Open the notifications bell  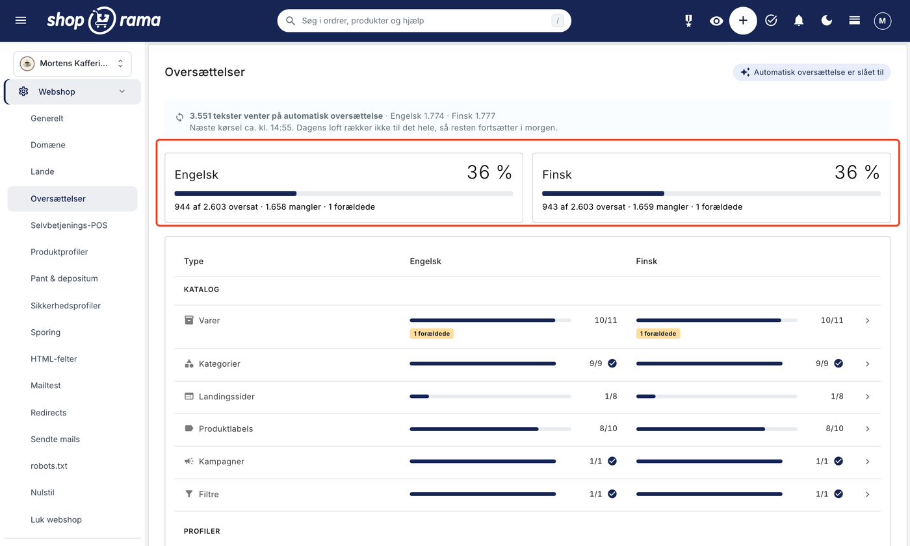799,21
